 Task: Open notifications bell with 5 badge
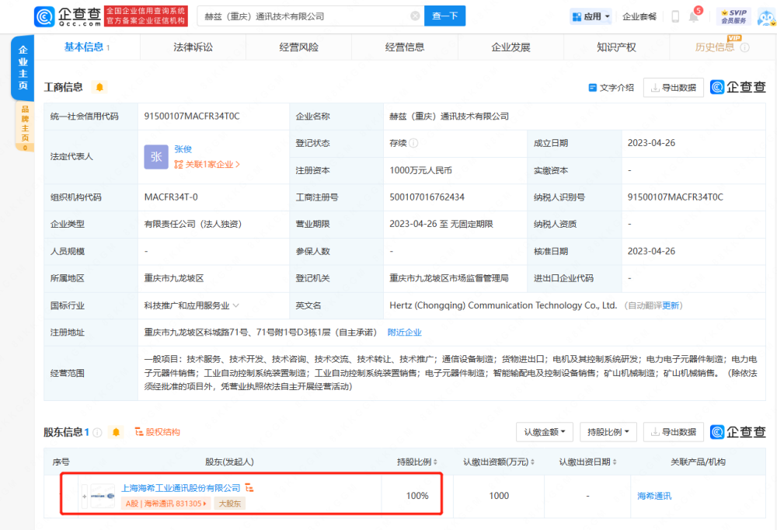(694, 16)
